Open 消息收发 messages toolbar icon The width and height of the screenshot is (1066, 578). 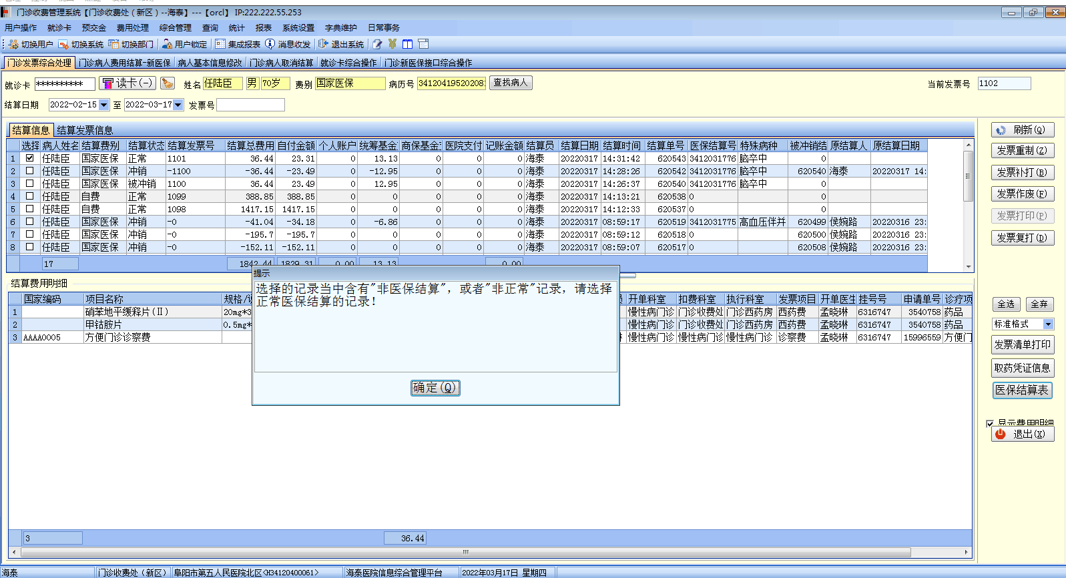pyautogui.click(x=270, y=44)
